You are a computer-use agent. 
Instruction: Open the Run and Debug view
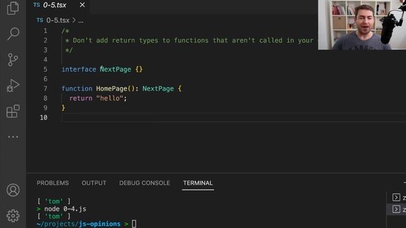pyautogui.click(x=13, y=85)
